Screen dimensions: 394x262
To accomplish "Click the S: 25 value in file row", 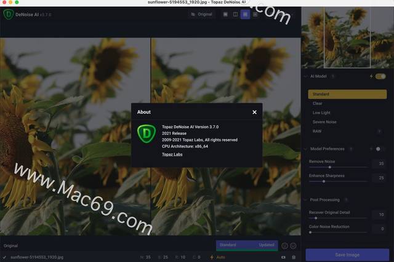I will pyautogui.click(x=163, y=257).
